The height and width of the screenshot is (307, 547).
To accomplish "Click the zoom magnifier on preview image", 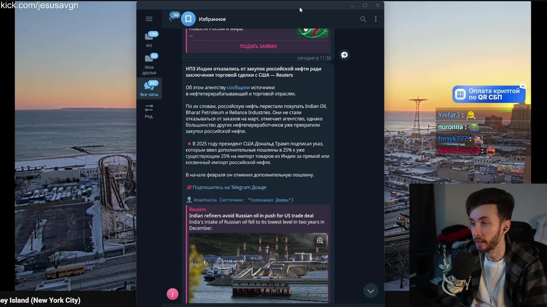I will [320, 240].
